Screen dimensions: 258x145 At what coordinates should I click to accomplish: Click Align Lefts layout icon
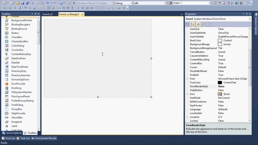[x=10, y=8]
